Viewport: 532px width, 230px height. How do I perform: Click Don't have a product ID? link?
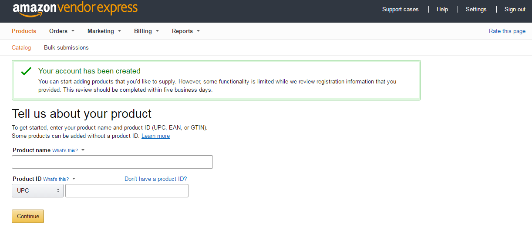(155, 179)
